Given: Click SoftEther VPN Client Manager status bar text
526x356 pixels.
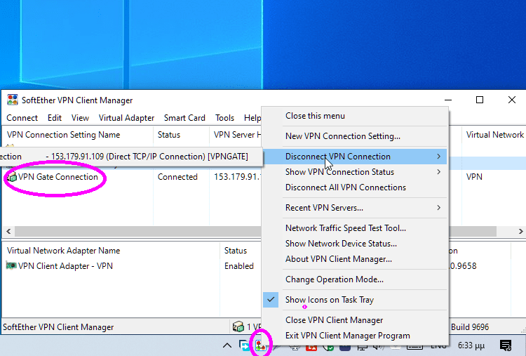Looking at the screenshot, I should (58, 327).
